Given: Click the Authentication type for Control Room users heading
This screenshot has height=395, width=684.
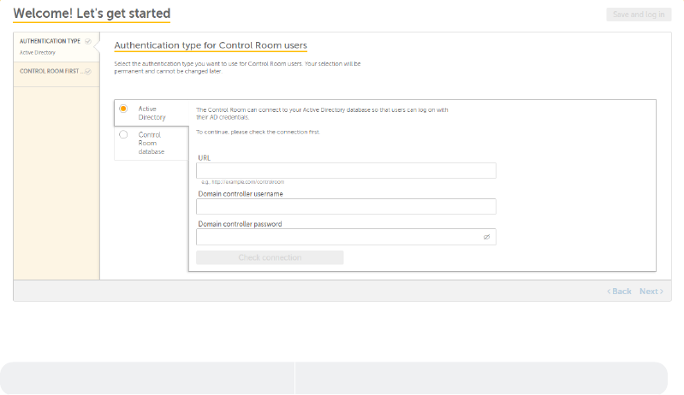Looking at the screenshot, I should (x=211, y=45).
